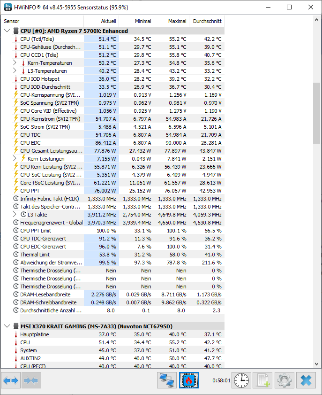The image size is (322, 395).
Task: Open the network remote monitoring icon
Action: [x=167, y=380]
